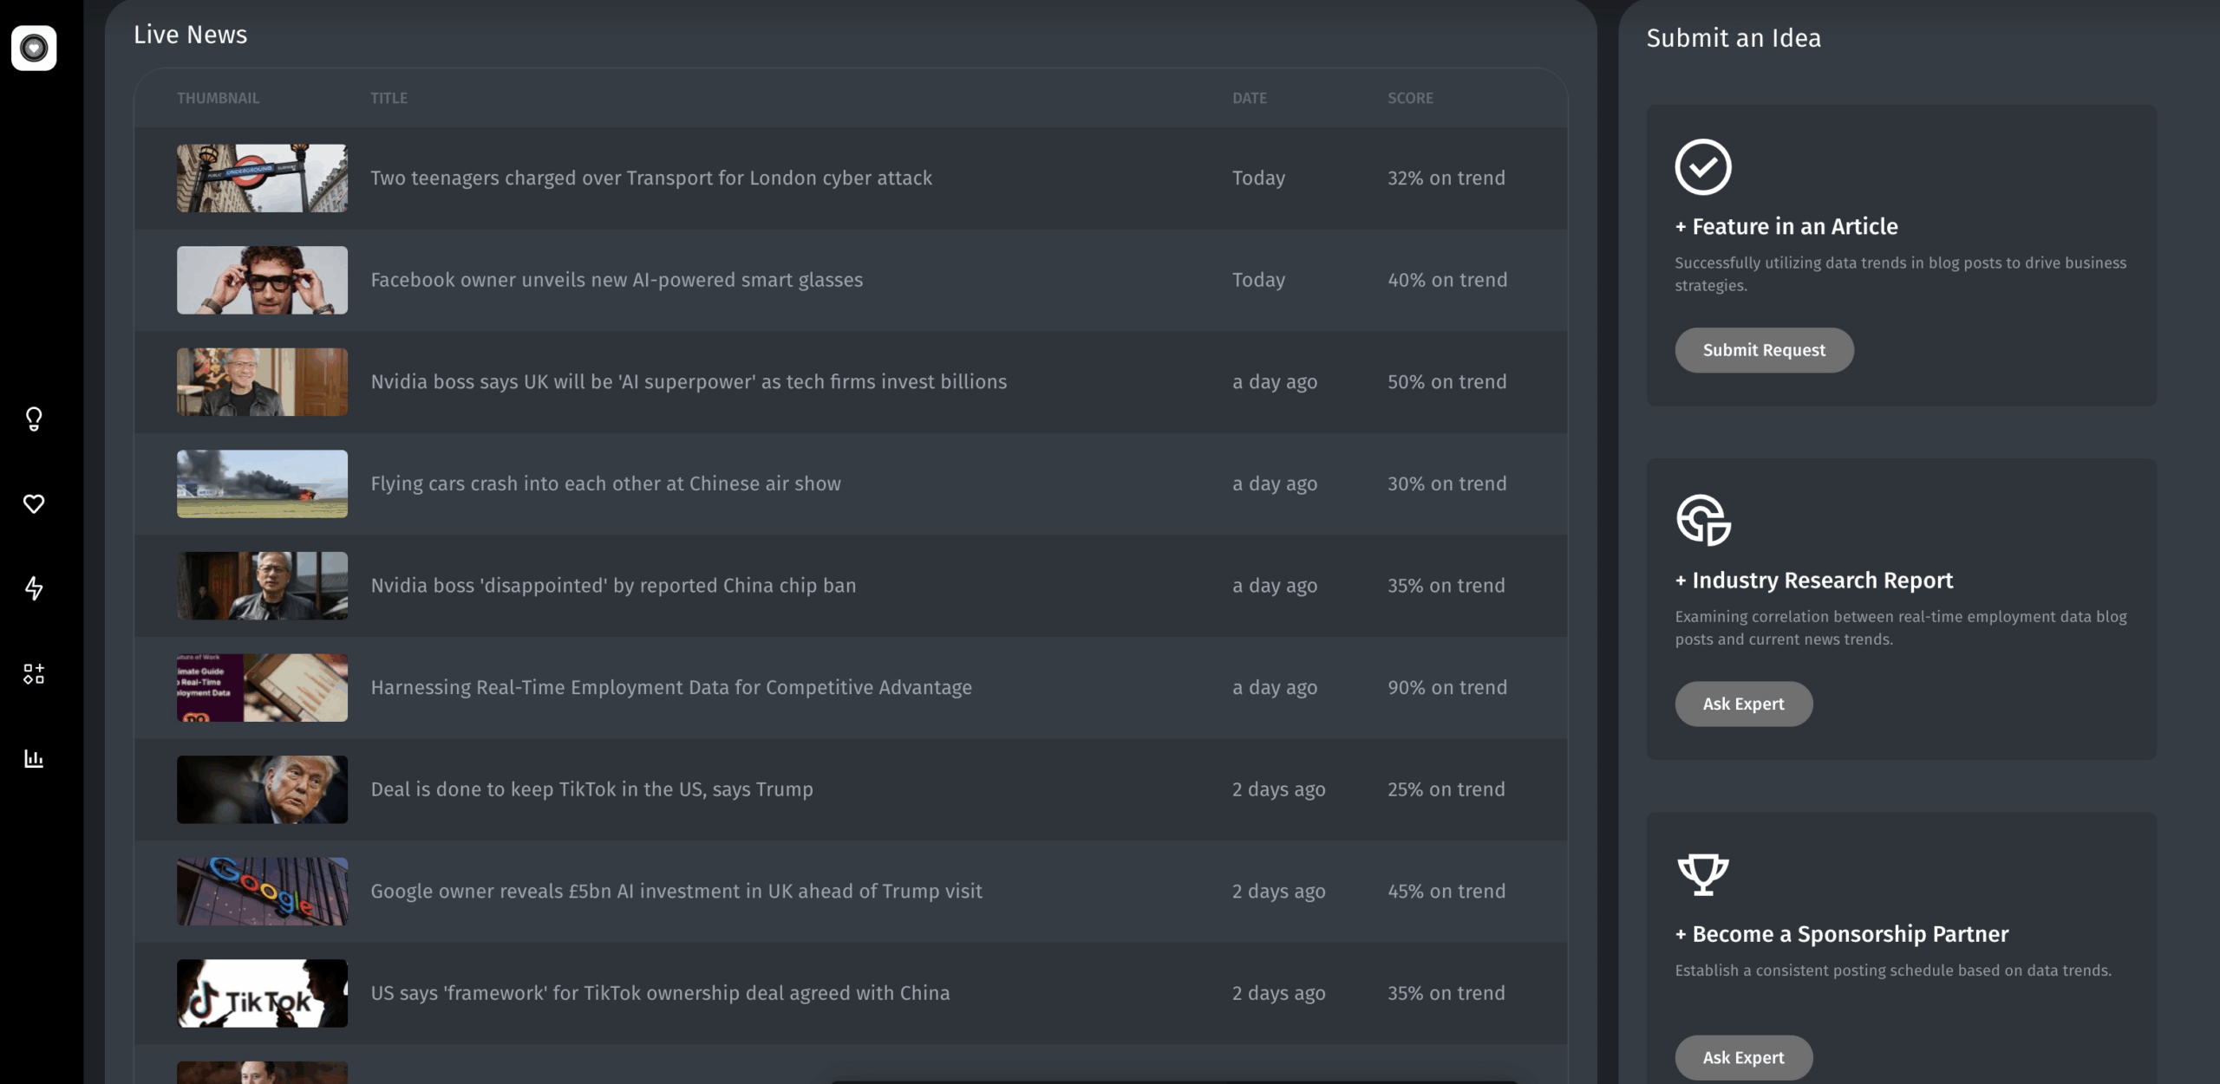Open 'Nvidia boss disappointed by reported China chip ban'
This screenshot has height=1084, width=2220.
[613, 586]
